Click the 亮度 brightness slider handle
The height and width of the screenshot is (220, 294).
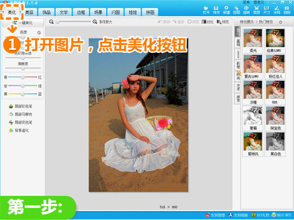23,37
